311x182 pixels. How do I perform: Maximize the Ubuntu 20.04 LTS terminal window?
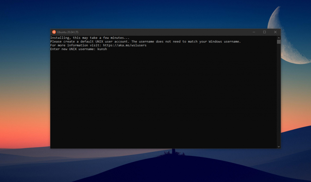tap(265, 32)
